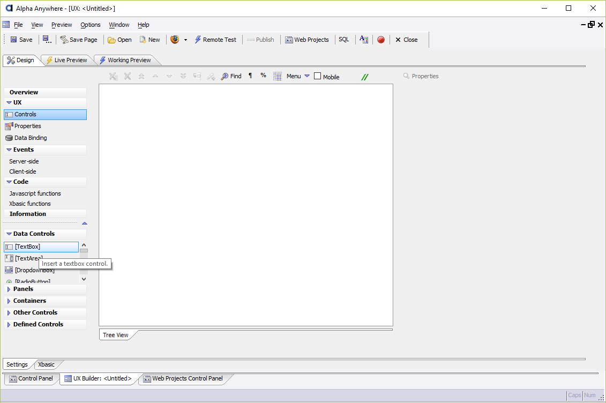Click scroll-down arrow of the controls list

[84, 279]
